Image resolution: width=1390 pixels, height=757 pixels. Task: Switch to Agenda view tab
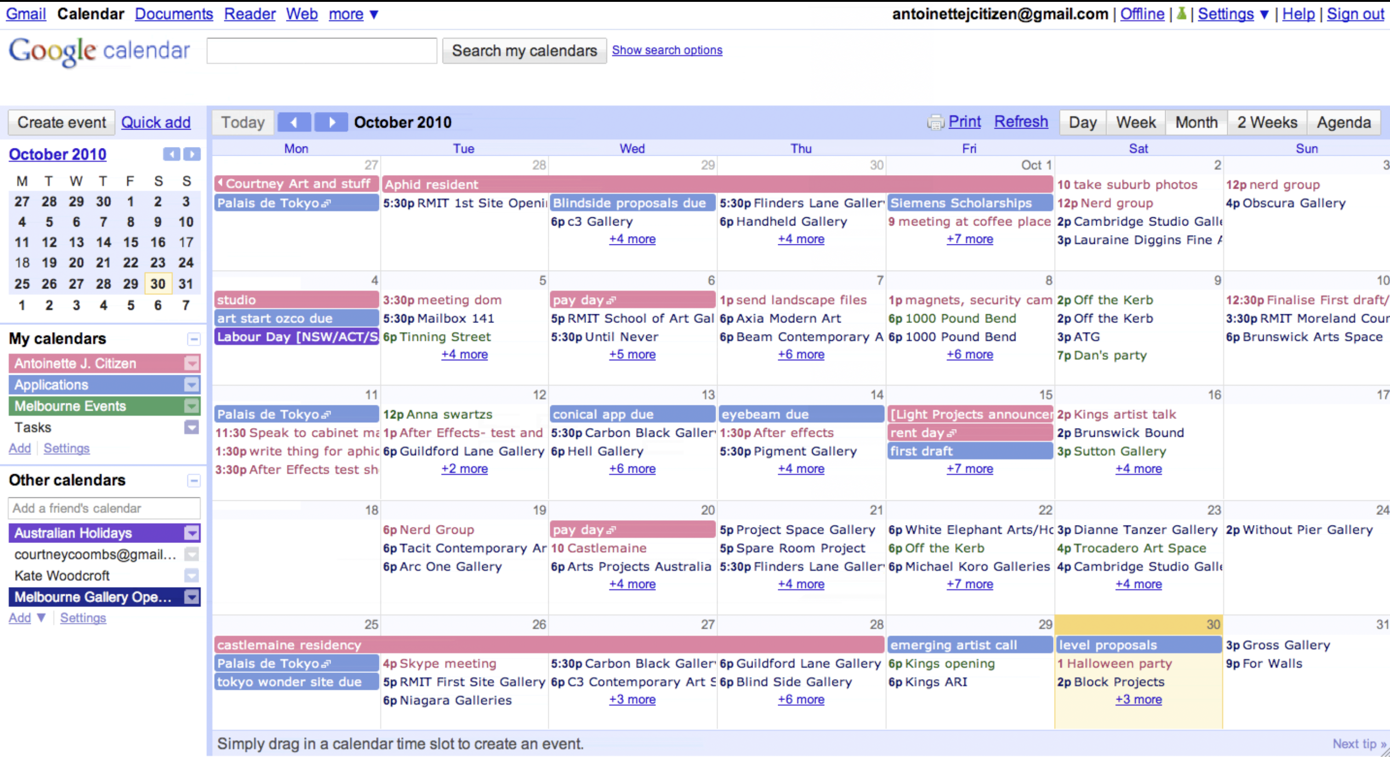(1343, 122)
